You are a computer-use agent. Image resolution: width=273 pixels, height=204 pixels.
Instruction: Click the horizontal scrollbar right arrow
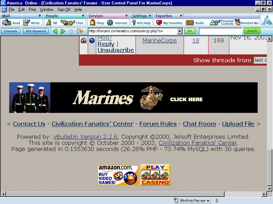tap(264, 194)
